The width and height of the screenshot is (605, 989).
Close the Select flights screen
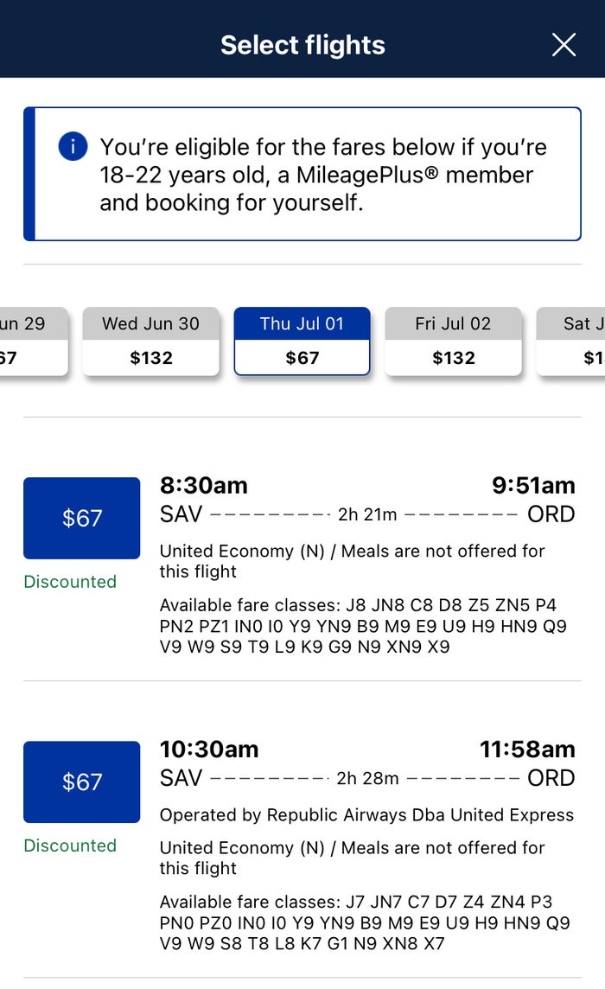564,45
